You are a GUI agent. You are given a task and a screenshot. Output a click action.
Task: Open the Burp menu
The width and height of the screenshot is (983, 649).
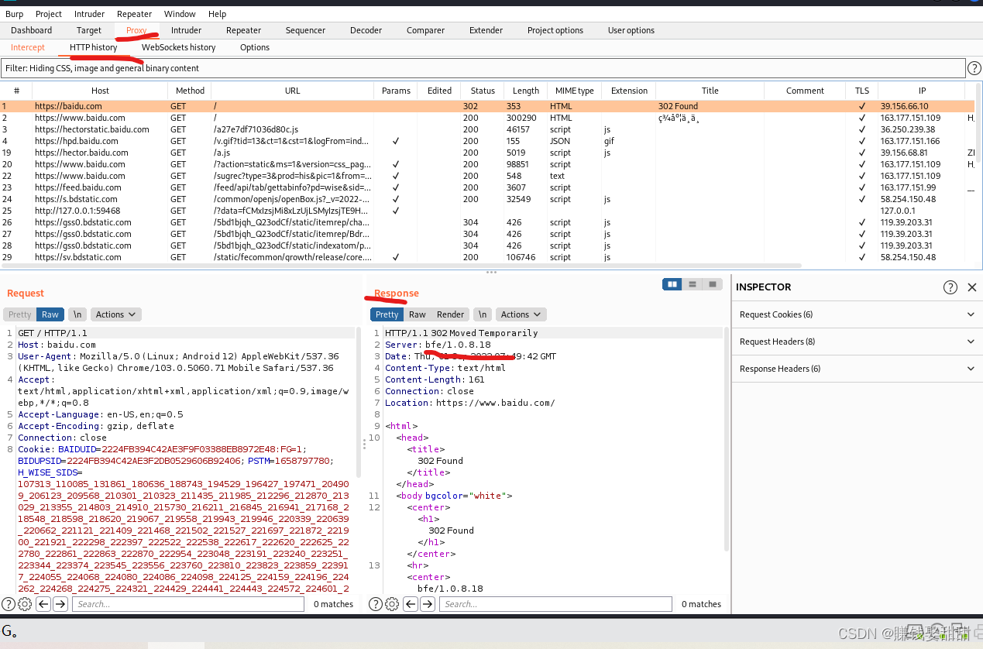click(15, 14)
